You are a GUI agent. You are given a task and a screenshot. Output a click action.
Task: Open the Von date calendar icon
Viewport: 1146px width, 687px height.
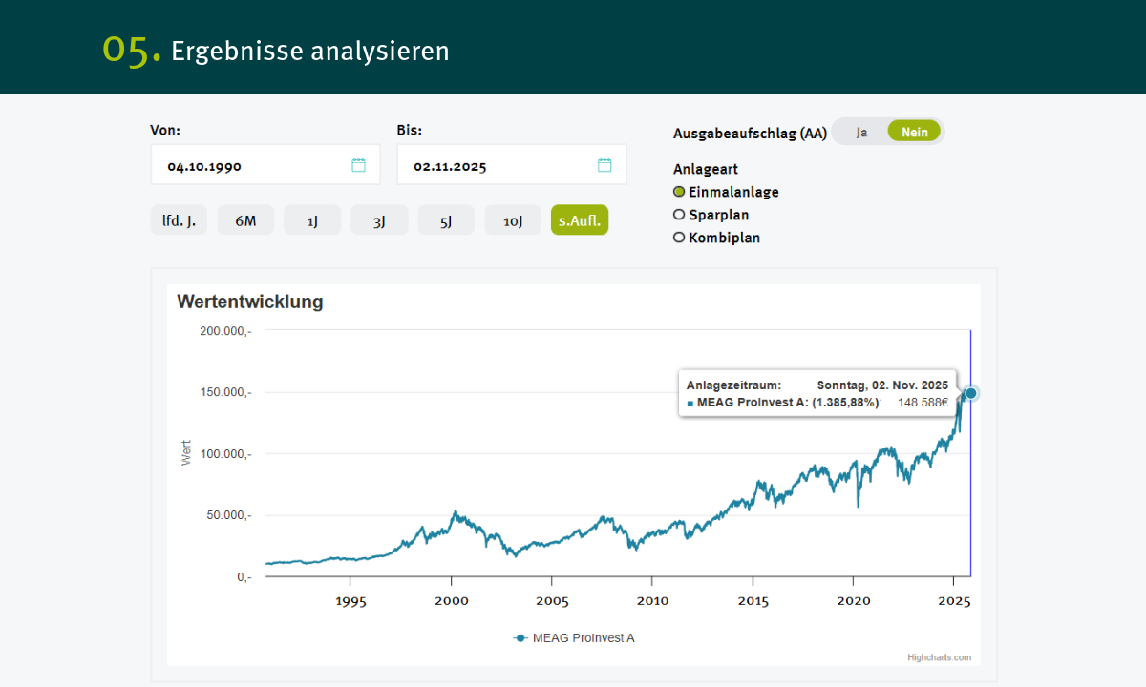coord(358,165)
